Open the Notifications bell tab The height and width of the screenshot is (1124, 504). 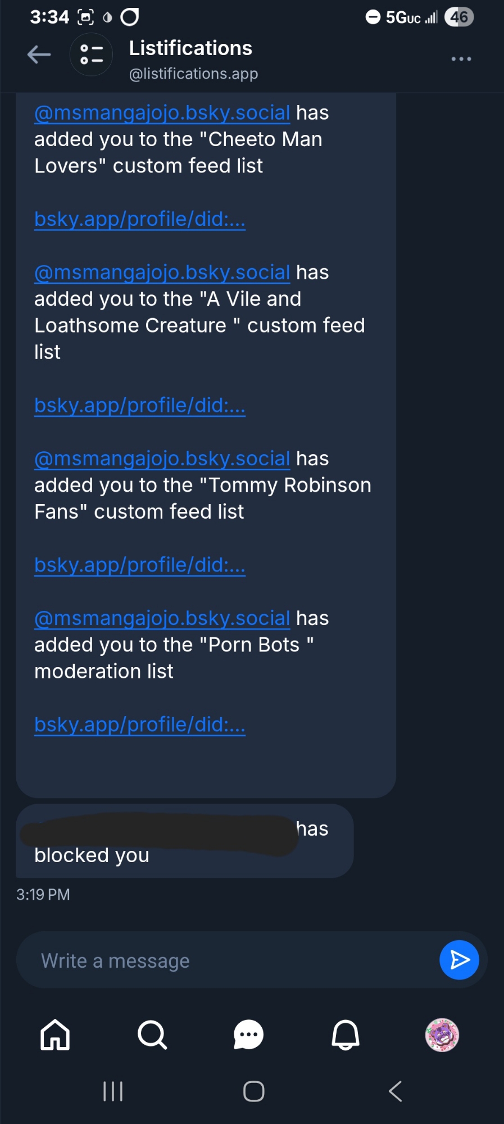pos(345,1035)
